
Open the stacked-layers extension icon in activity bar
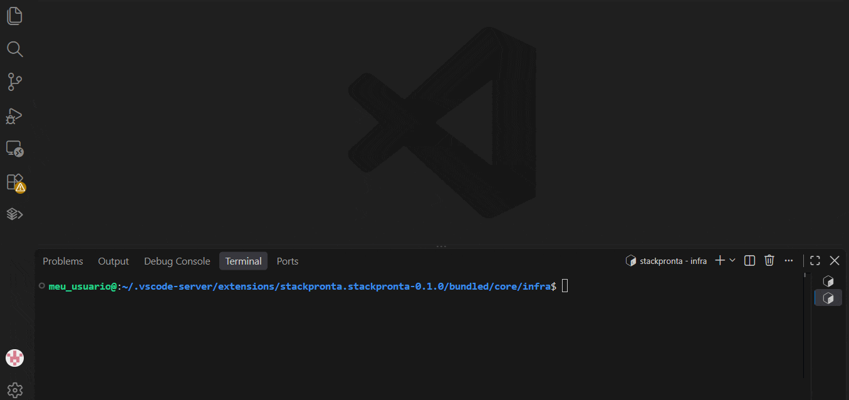coord(14,214)
